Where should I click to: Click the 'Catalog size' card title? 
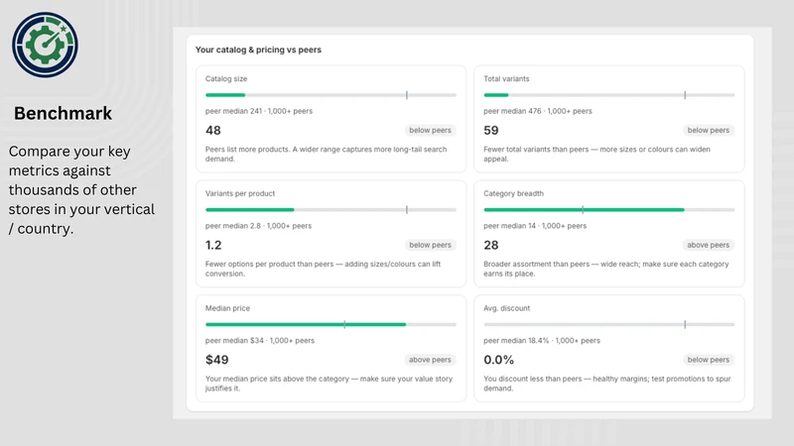pyautogui.click(x=226, y=79)
